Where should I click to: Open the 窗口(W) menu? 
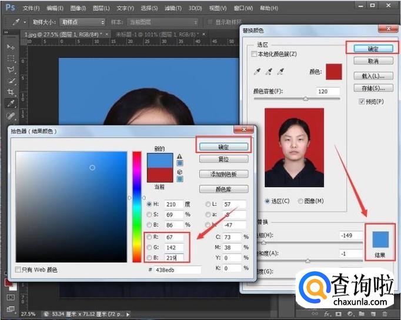click(x=243, y=8)
